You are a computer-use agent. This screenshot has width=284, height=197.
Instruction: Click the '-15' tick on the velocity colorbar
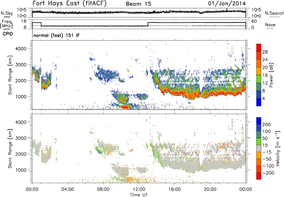click(x=267, y=152)
